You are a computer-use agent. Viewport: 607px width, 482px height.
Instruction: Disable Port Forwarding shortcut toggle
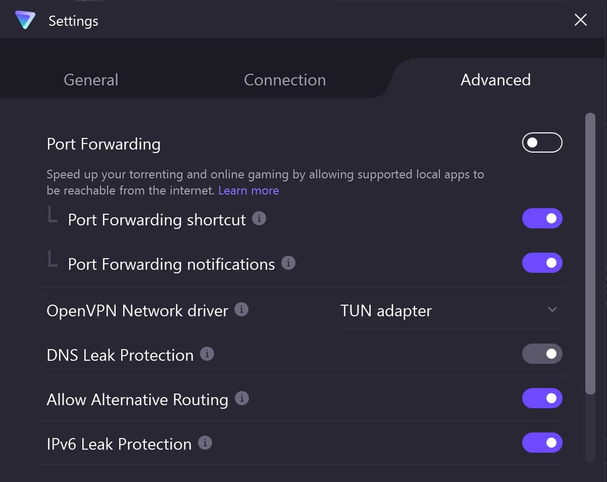(x=542, y=218)
